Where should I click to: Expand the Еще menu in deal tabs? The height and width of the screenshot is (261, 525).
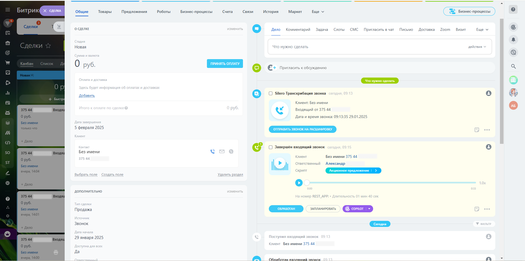click(318, 12)
